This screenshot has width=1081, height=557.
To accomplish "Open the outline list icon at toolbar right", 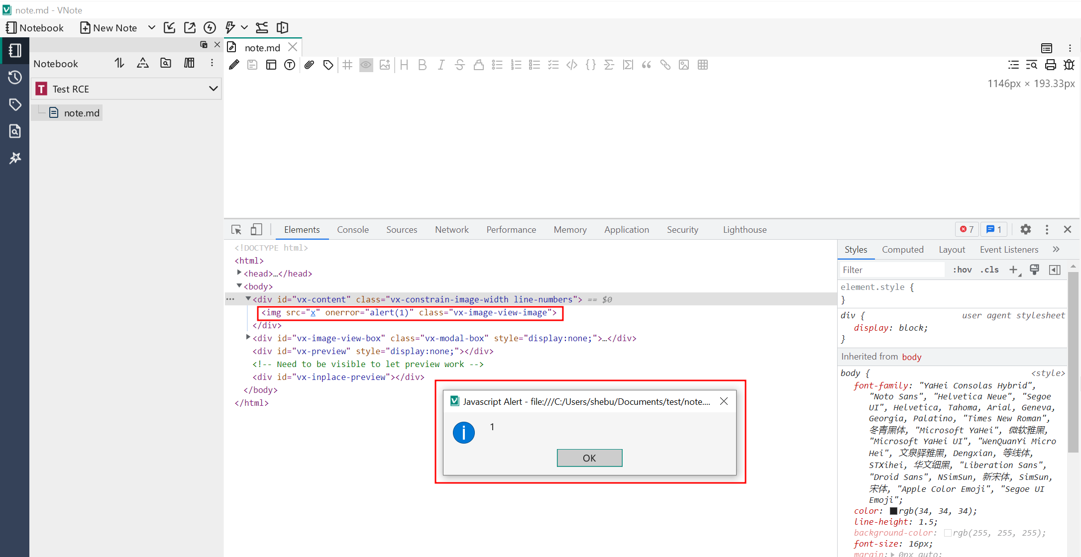I will coord(1013,65).
